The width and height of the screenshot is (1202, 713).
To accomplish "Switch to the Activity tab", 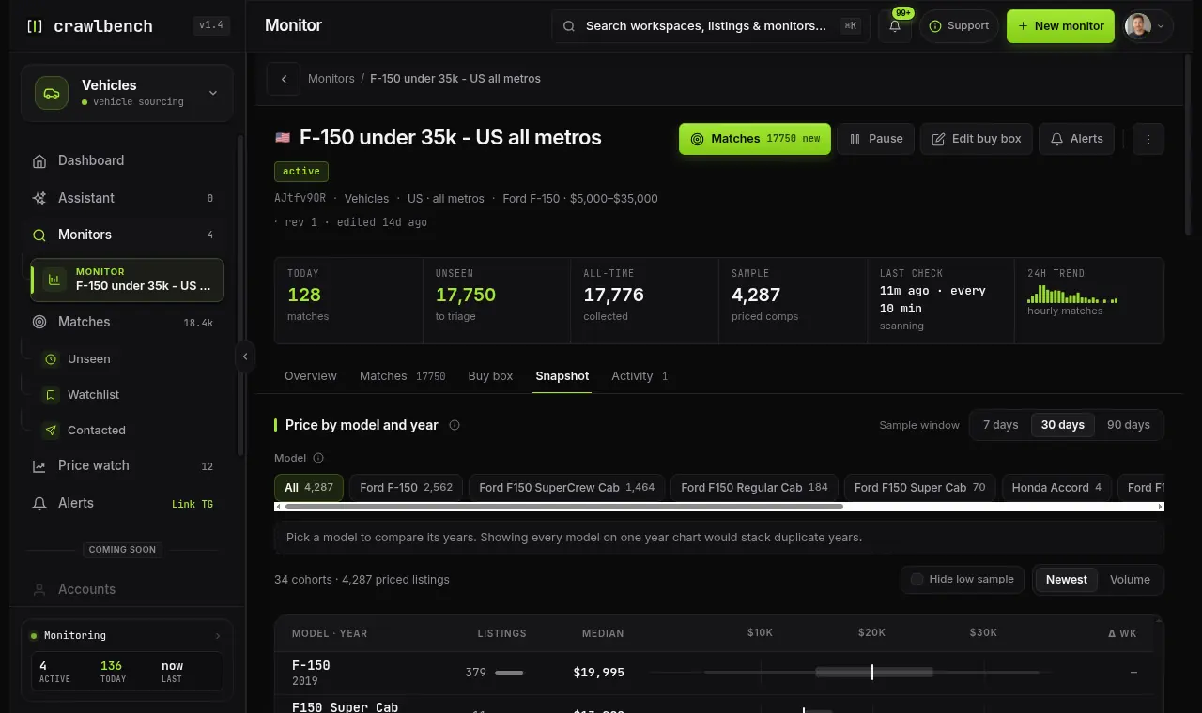I will click(x=640, y=376).
